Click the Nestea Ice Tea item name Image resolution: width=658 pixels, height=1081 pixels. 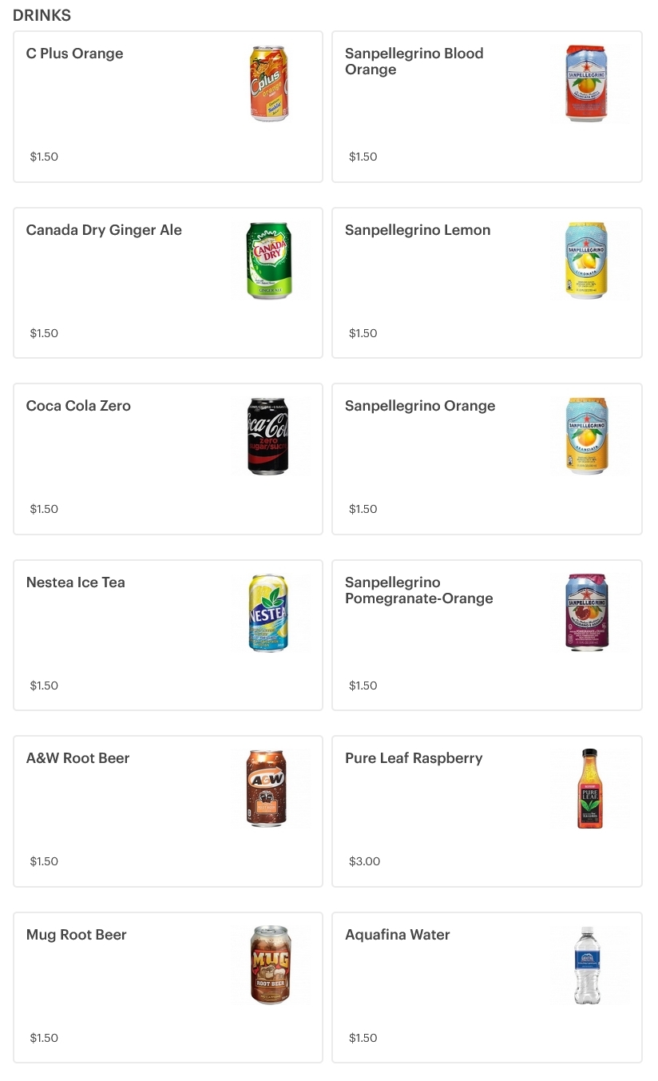pyautogui.click(x=75, y=582)
